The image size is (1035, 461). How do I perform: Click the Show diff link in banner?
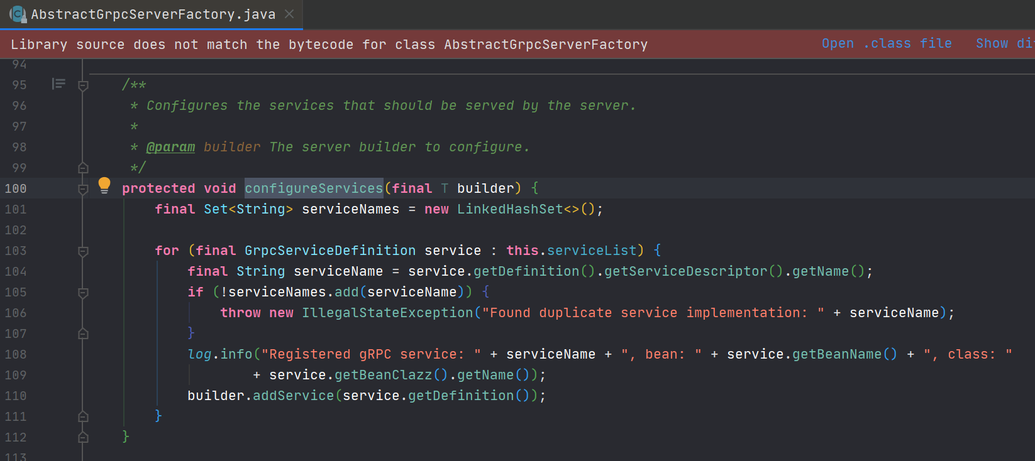click(x=1005, y=43)
